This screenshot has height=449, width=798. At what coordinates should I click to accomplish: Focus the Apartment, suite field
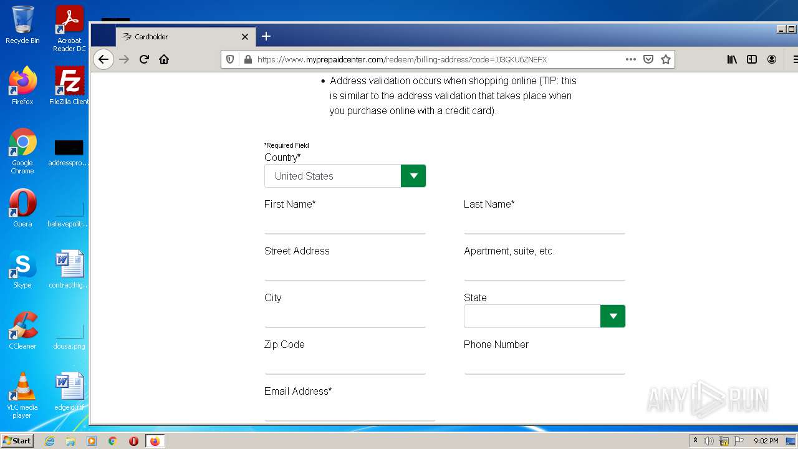click(x=544, y=270)
